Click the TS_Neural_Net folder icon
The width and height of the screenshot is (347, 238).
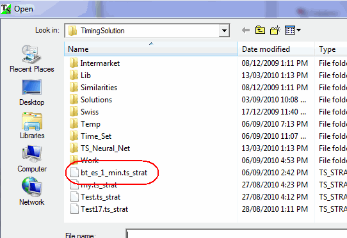(x=74, y=148)
